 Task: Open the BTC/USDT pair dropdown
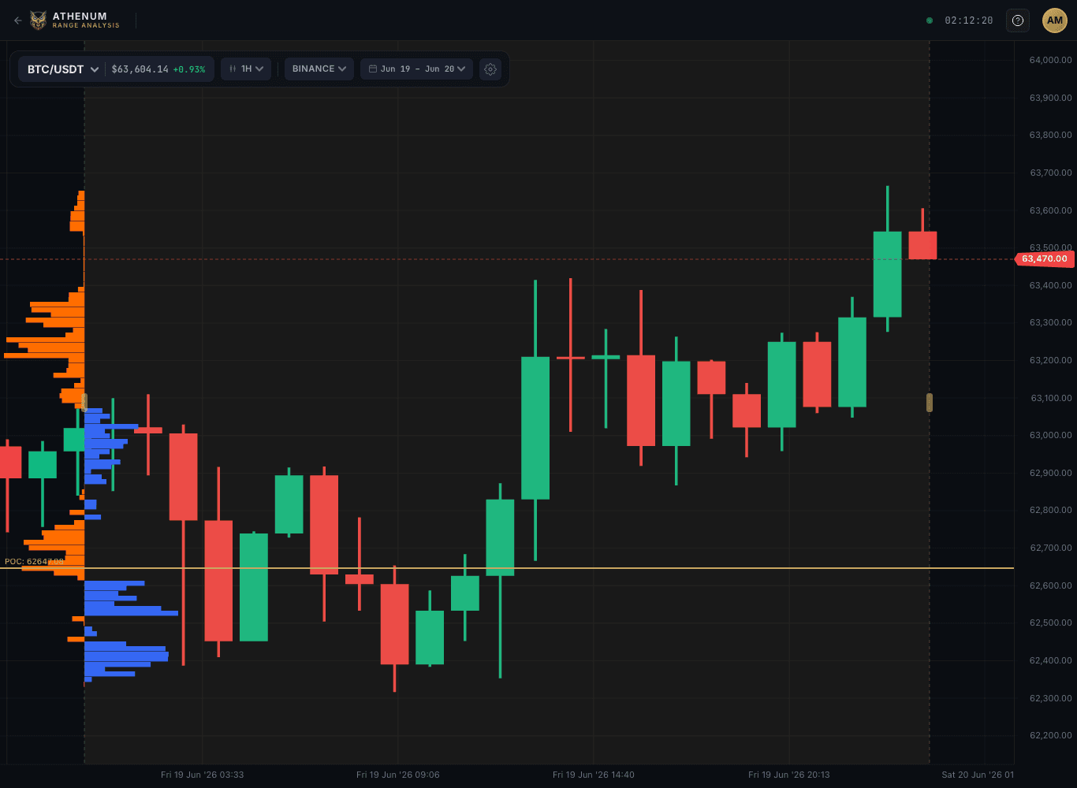coord(63,69)
